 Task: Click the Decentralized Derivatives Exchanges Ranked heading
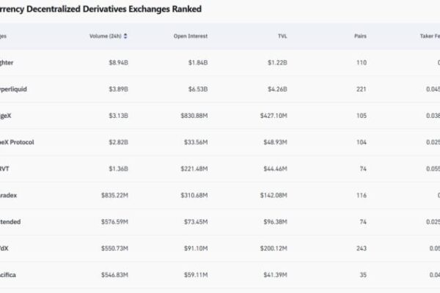click(101, 9)
